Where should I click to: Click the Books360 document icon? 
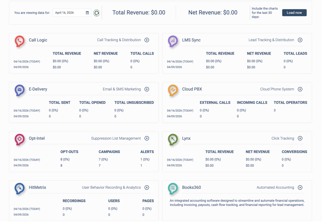(173, 188)
